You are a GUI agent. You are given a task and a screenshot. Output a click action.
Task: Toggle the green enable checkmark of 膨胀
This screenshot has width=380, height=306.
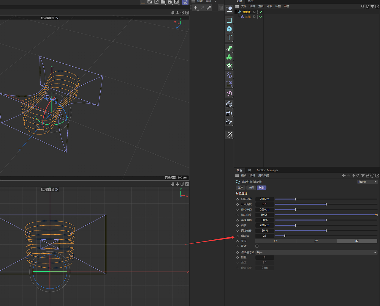(261, 17)
